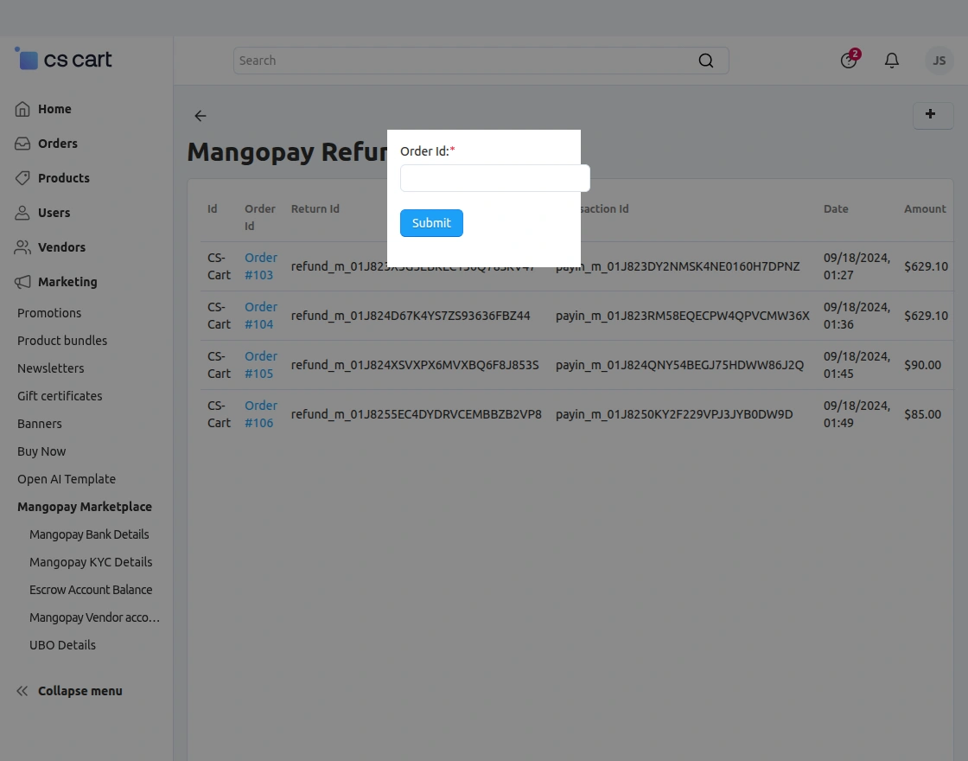Click the Collapse menu label

[80, 691]
